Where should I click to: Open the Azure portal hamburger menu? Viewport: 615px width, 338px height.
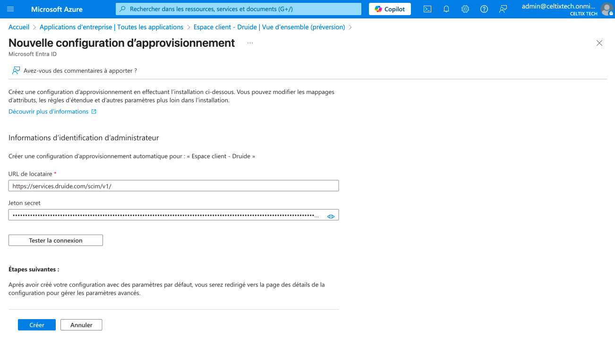10,9
